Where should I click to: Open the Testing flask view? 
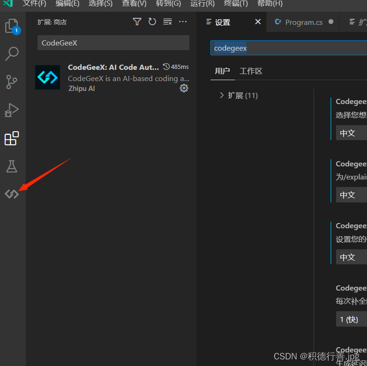(x=12, y=166)
